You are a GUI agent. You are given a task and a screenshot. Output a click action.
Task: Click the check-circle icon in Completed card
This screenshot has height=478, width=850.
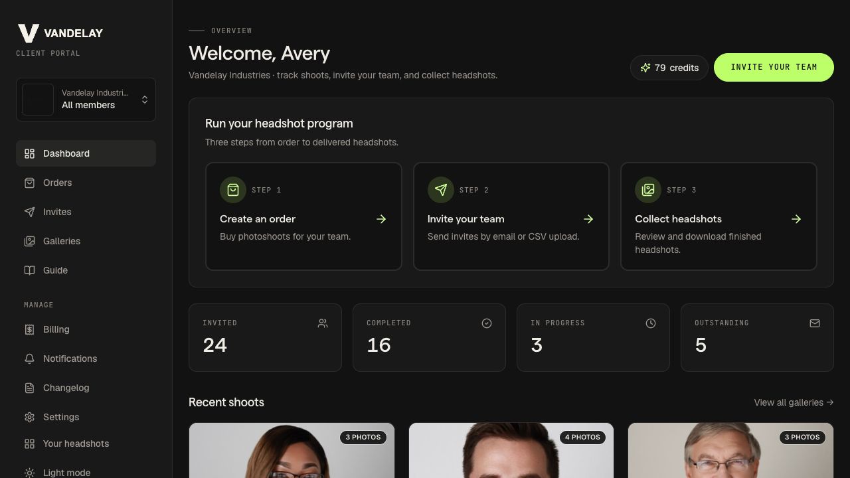pyautogui.click(x=487, y=323)
